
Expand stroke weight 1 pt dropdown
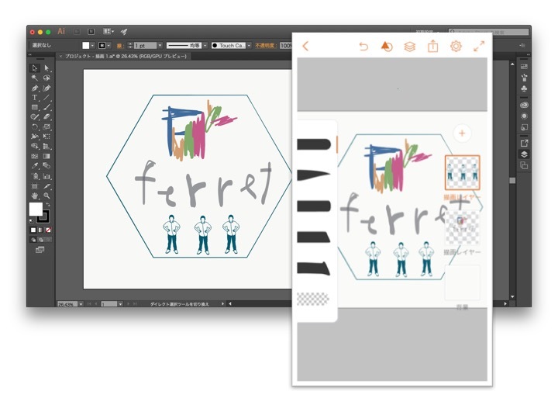[160, 46]
